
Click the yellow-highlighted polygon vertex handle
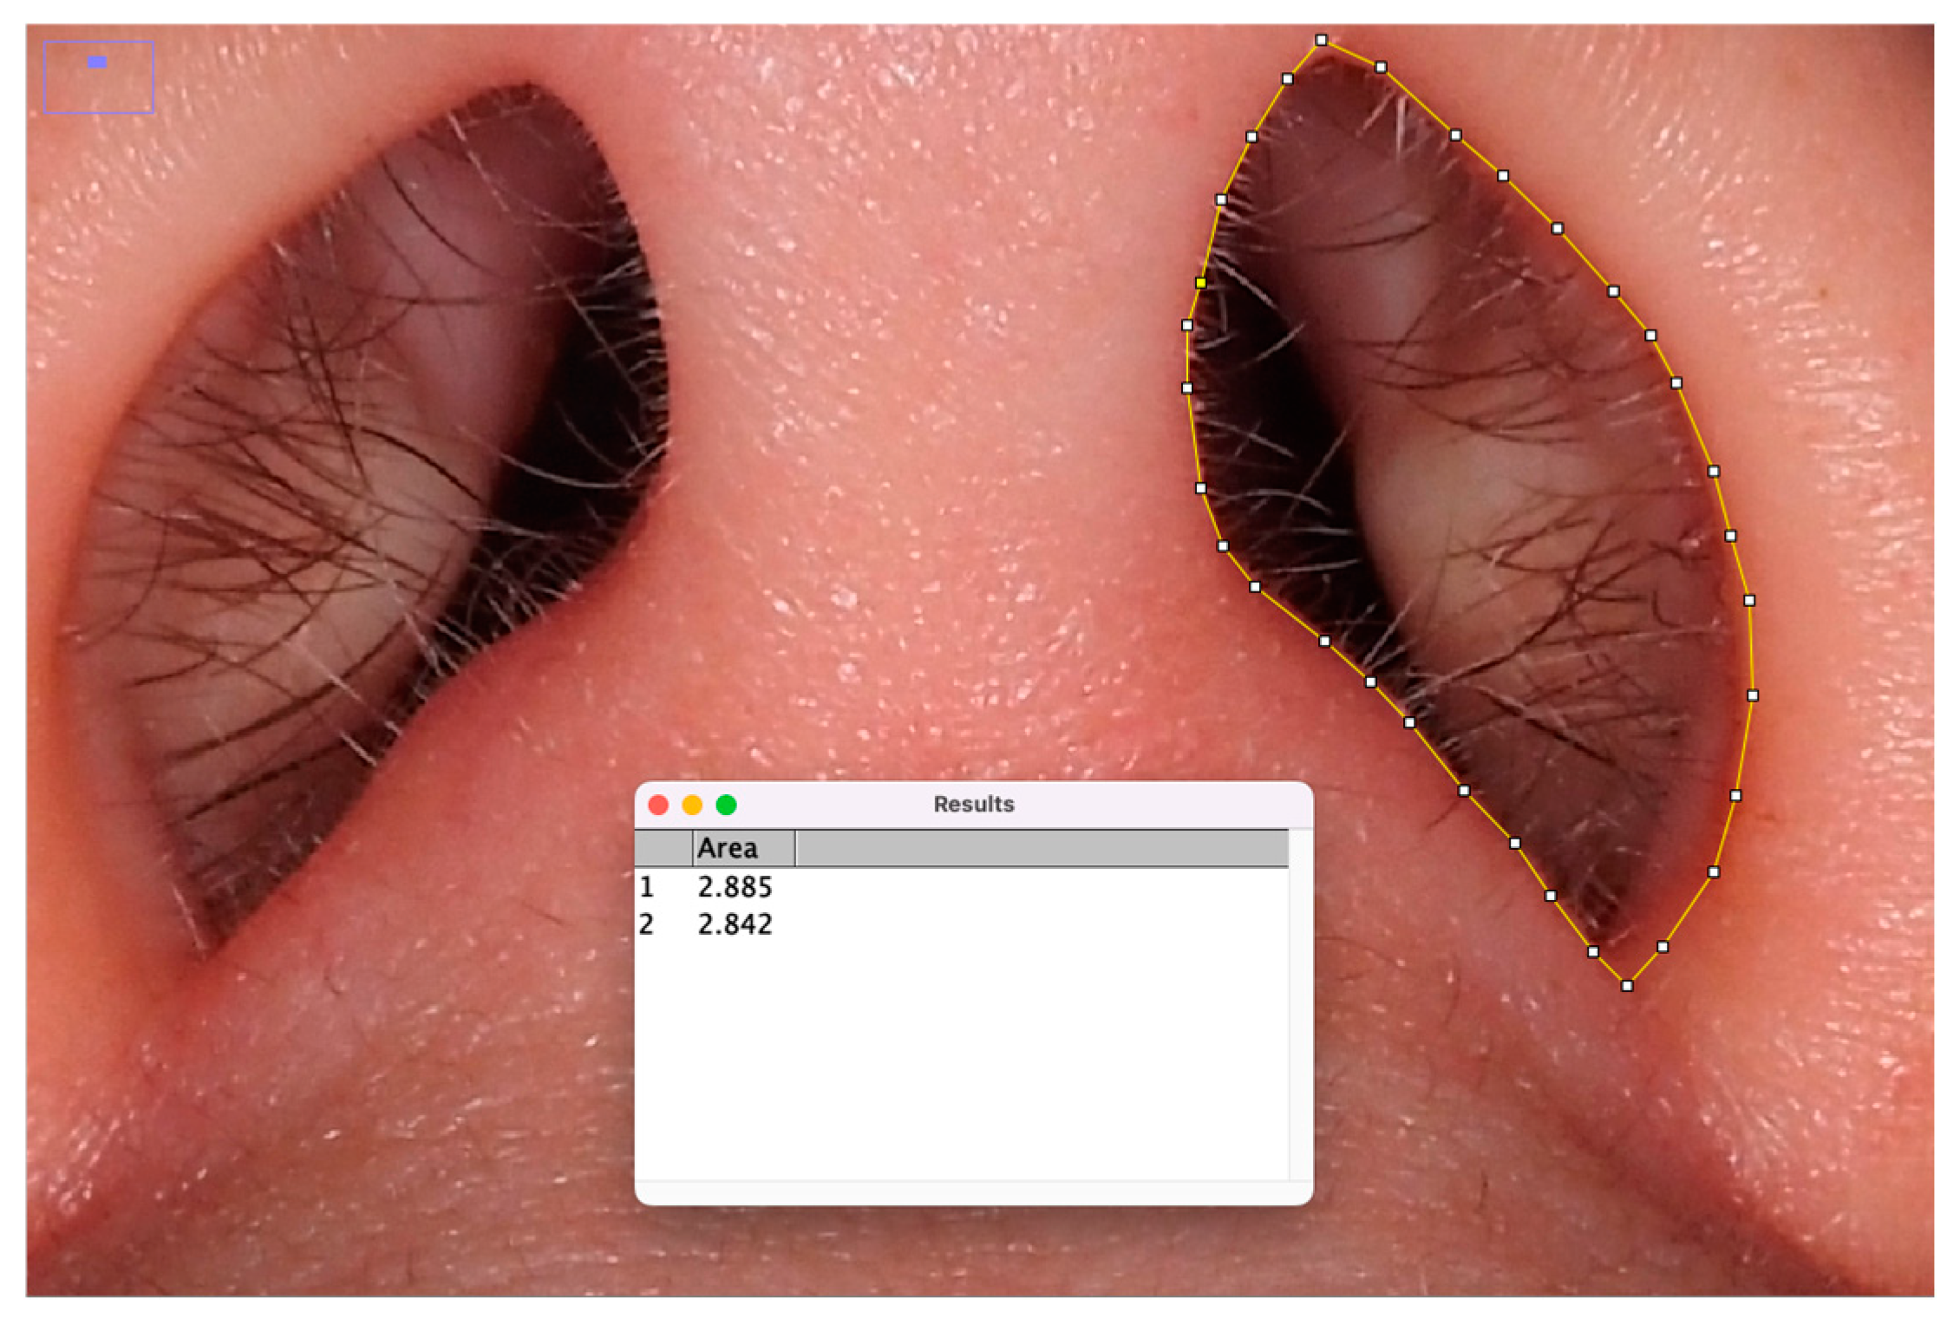(x=1200, y=283)
